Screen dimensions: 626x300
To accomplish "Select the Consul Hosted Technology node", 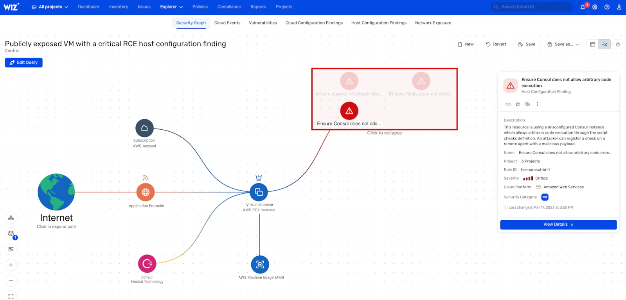I will (x=147, y=264).
